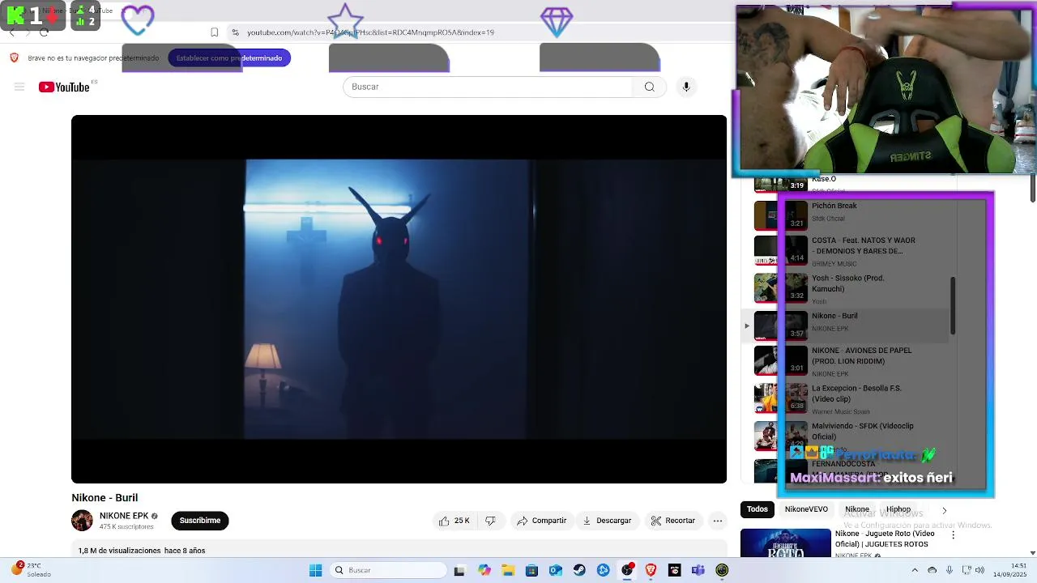Subscribe using the Suscribirme button
Viewport: 1037px width, 583px height.
pyautogui.click(x=200, y=521)
